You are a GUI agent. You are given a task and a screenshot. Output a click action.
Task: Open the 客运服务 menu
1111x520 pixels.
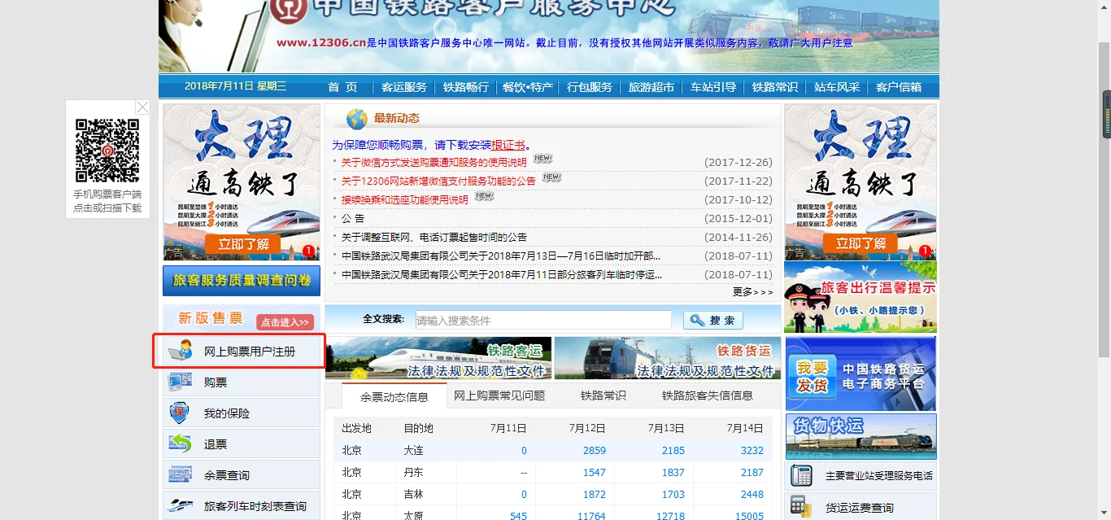click(x=404, y=87)
